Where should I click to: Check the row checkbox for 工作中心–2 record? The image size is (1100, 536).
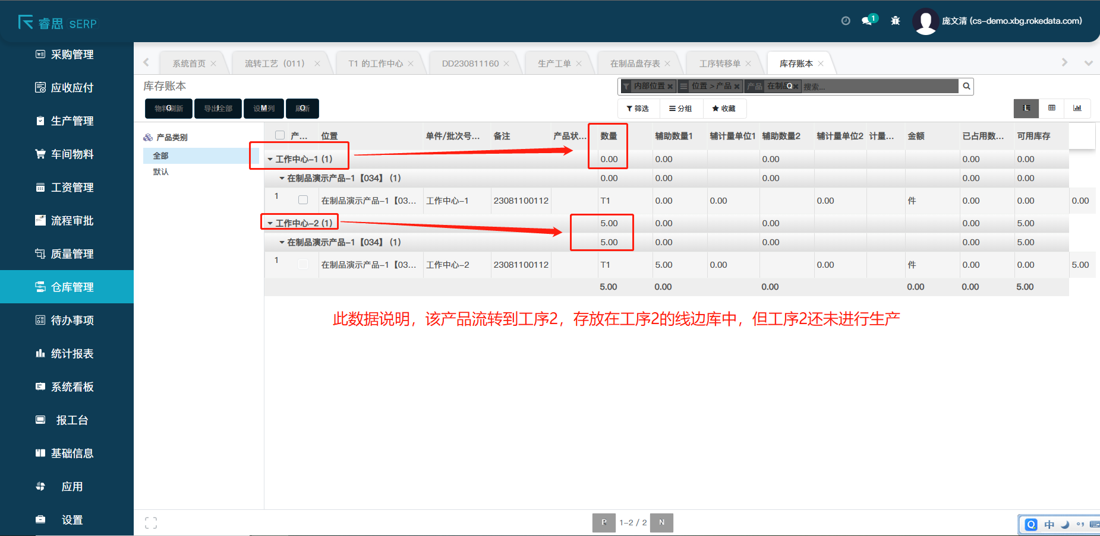tap(303, 264)
